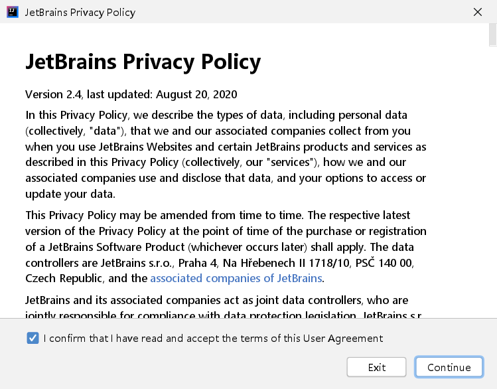Open the 'associated companies of JetBrains' link

pos(236,278)
